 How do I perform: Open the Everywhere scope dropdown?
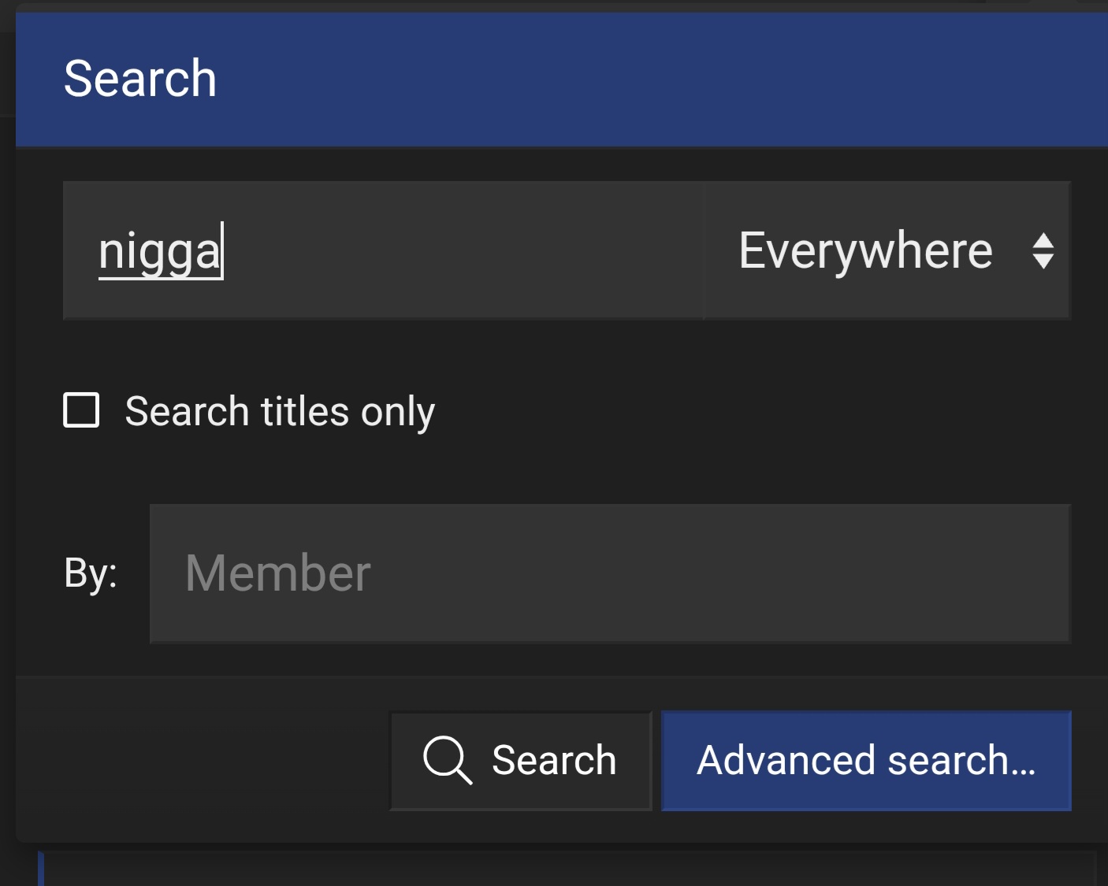[x=886, y=251]
